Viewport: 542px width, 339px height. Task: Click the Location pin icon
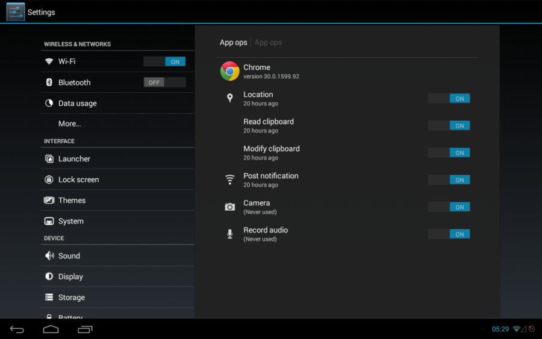(230, 98)
